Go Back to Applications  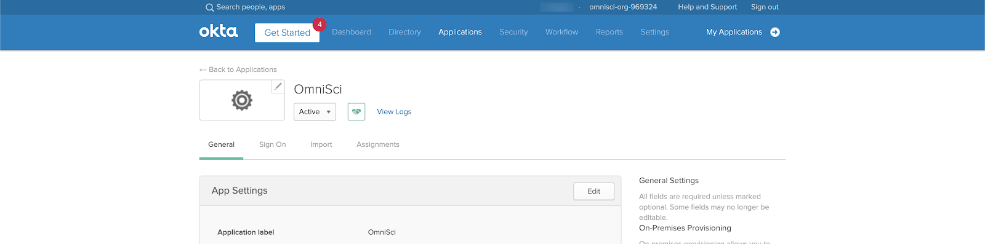(238, 69)
